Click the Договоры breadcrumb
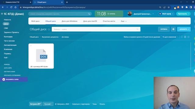The width and height of the screenshot is (195, 109). click(65, 37)
